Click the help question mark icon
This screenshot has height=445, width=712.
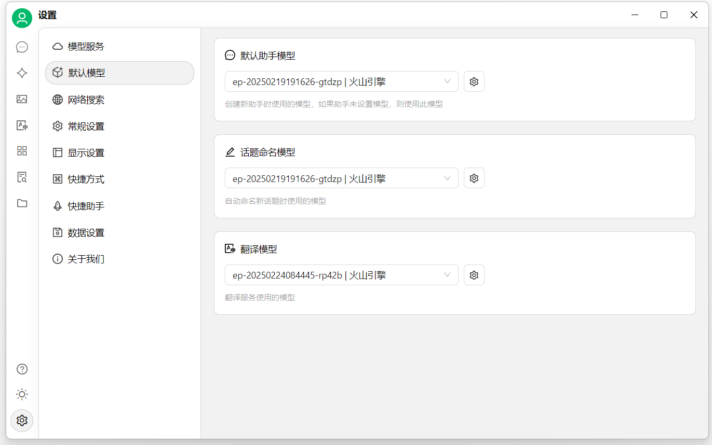22,369
